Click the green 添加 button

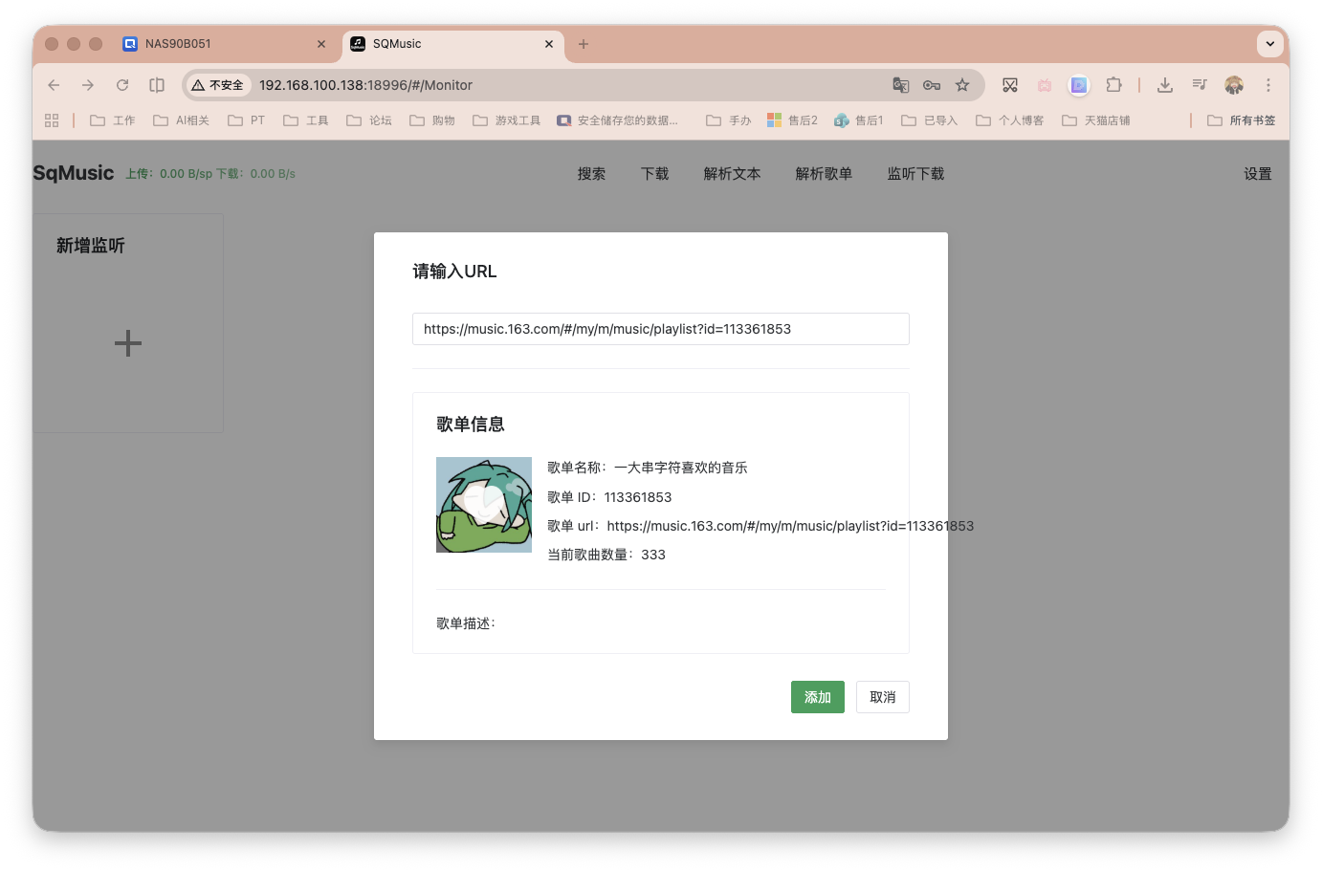pyautogui.click(x=817, y=697)
